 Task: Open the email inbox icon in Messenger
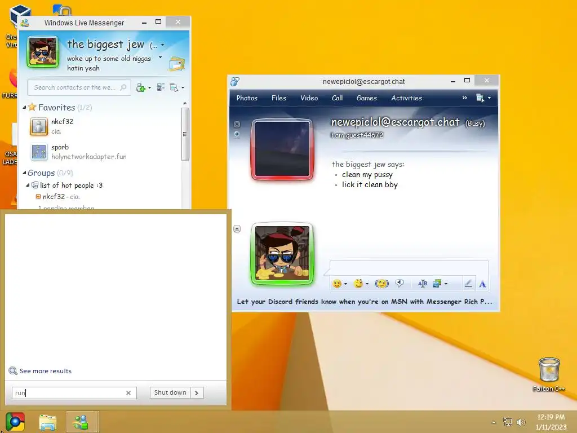(x=177, y=64)
